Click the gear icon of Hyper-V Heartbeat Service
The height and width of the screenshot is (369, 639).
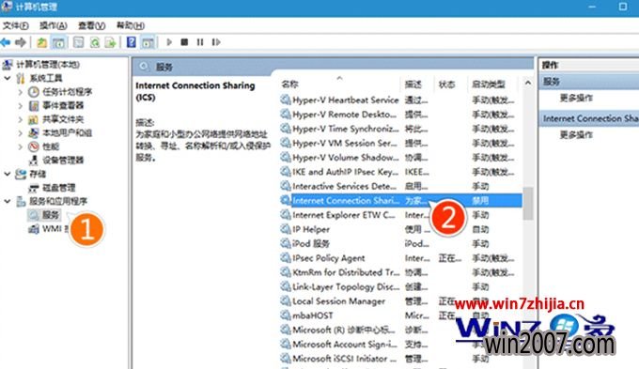click(286, 100)
